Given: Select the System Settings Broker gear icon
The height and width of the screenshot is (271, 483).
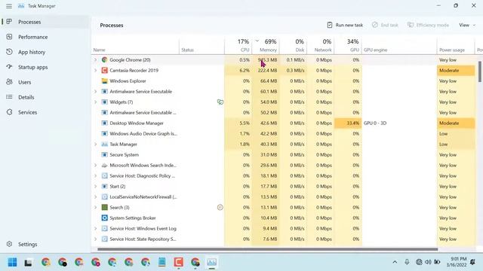Looking at the screenshot, I should (104, 218).
